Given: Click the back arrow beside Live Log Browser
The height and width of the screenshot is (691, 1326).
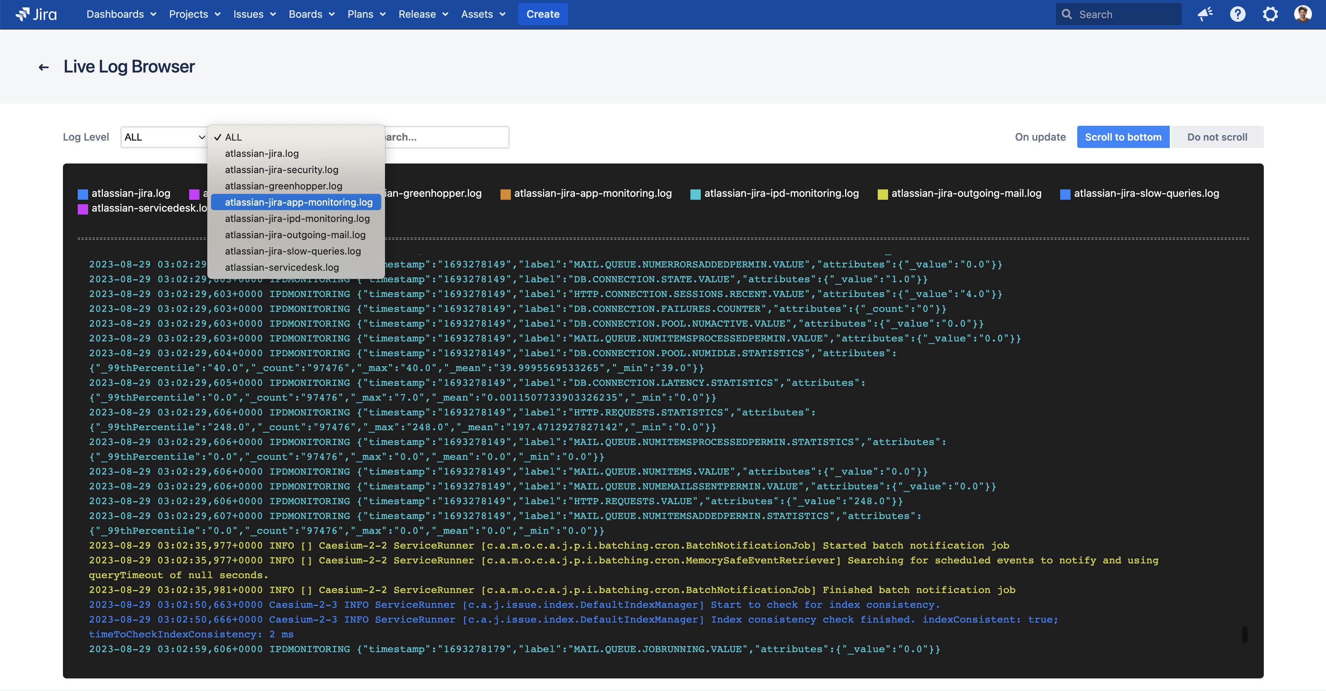Looking at the screenshot, I should (44, 67).
